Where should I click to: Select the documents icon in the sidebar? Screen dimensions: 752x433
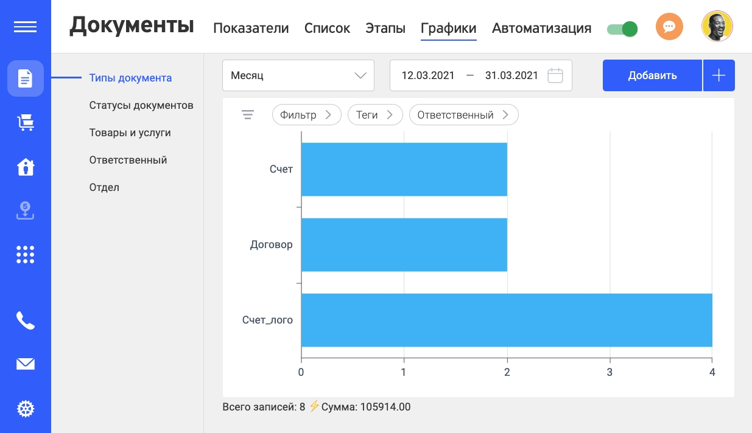click(25, 78)
